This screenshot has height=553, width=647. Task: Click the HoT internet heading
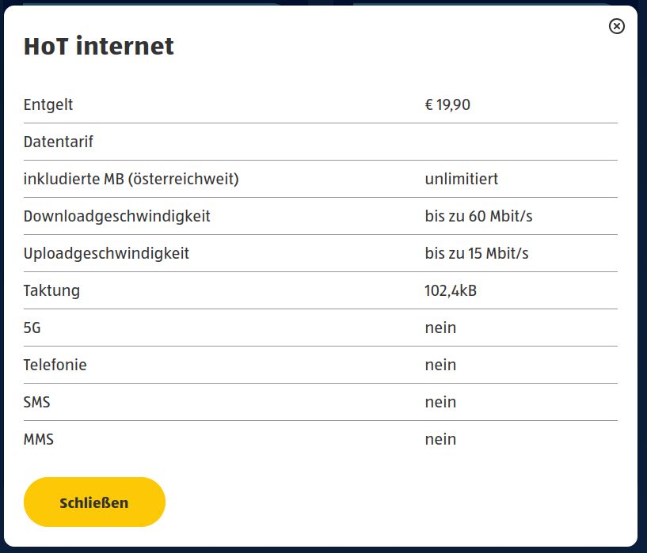click(99, 46)
